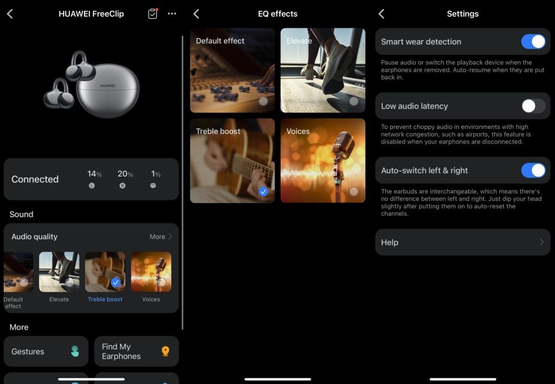Choose small Elevate thumbnail under Audio quality
This screenshot has height=384, width=555.
click(x=59, y=272)
